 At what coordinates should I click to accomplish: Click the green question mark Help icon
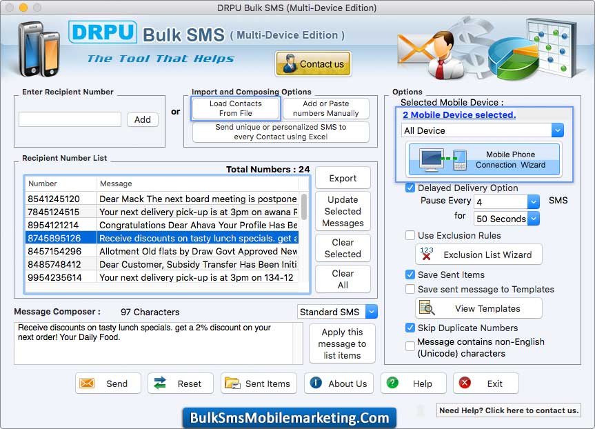392,383
